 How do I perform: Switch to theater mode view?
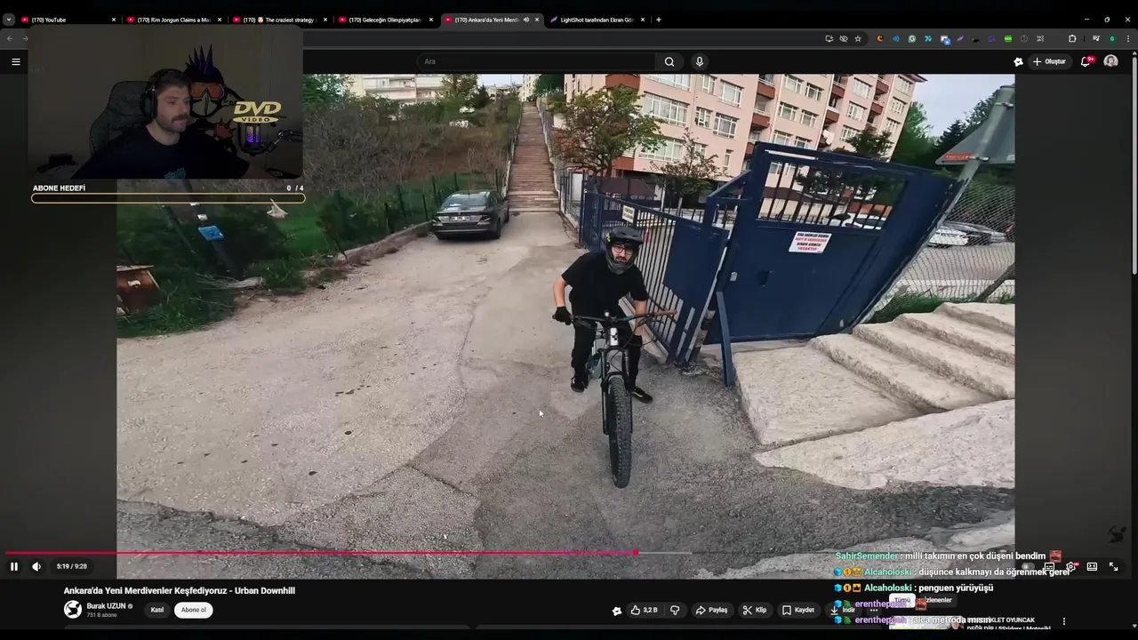(x=1092, y=566)
